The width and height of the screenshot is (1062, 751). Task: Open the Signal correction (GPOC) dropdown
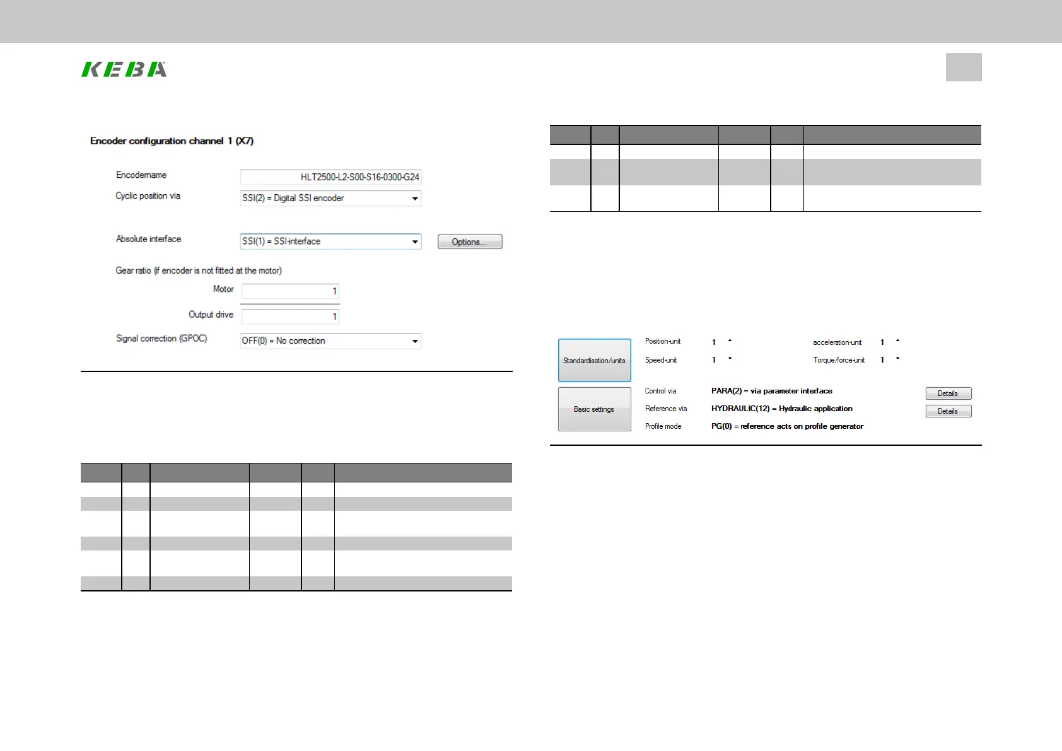click(330, 341)
